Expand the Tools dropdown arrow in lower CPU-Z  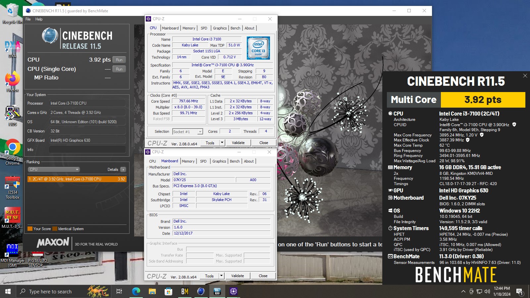[x=221, y=276]
